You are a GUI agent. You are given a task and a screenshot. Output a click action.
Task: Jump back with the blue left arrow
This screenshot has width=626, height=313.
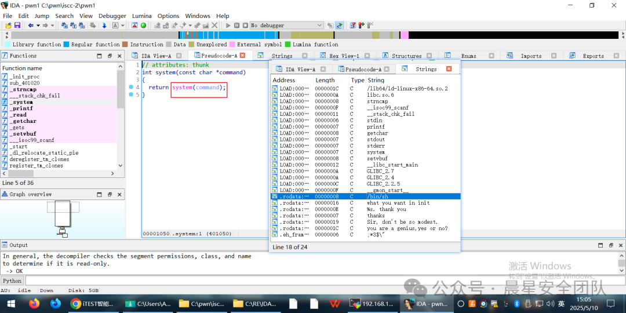click(x=31, y=26)
